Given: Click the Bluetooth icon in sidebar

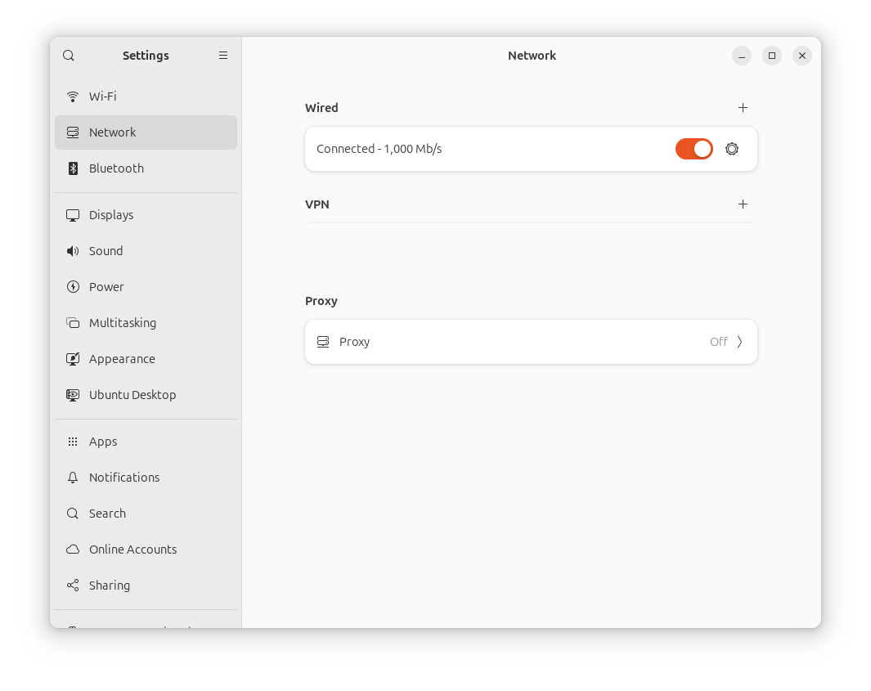Looking at the screenshot, I should tap(73, 168).
